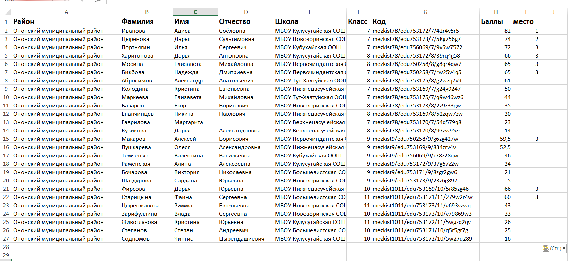Screen dimensions: 568x261
Task: Select column B header
Action: click(x=147, y=12)
